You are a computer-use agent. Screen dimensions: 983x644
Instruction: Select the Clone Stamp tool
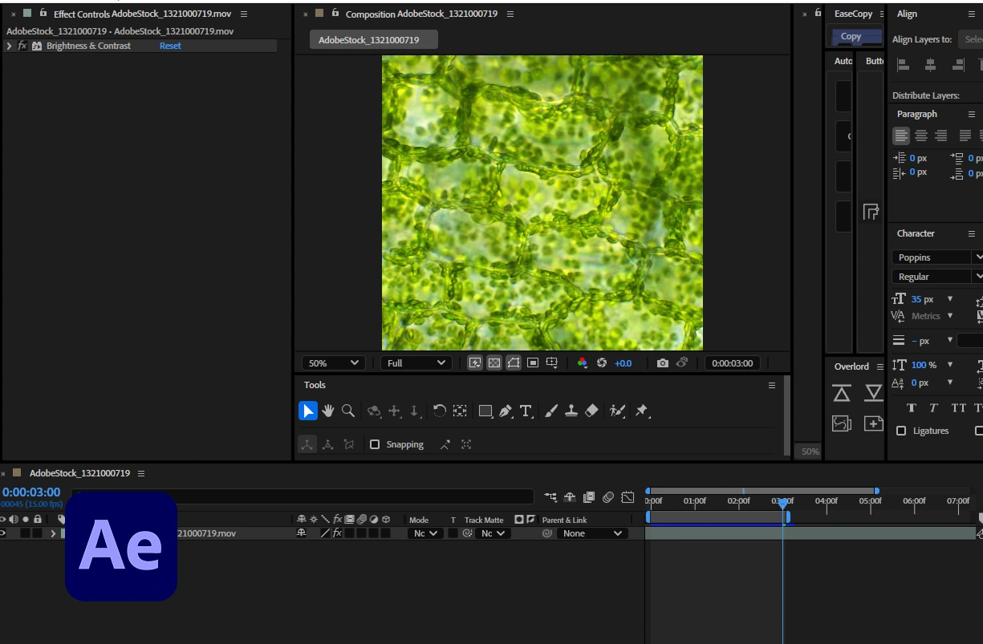(571, 411)
